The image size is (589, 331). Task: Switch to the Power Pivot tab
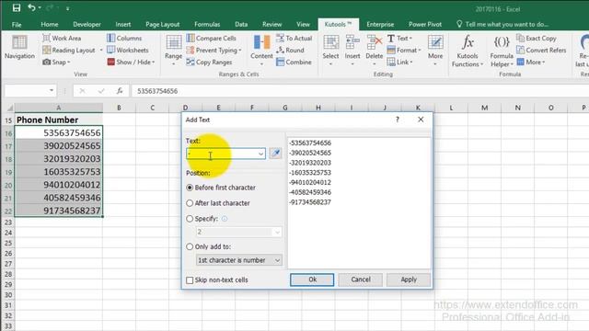pyautogui.click(x=425, y=25)
